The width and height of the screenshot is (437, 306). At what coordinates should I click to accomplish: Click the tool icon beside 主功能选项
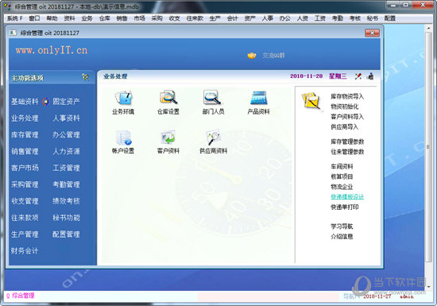(86, 77)
